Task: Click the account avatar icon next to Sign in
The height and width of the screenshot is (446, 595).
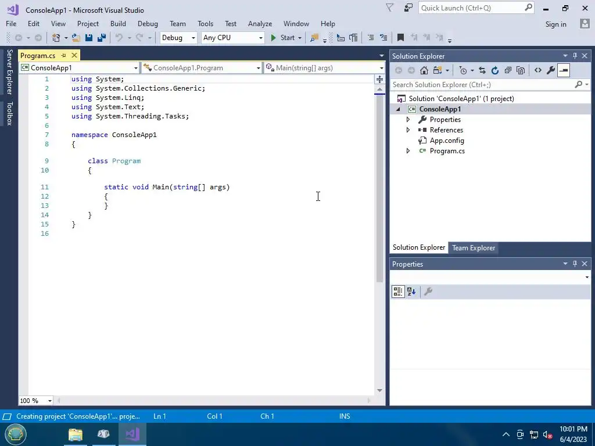Action: (x=585, y=24)
